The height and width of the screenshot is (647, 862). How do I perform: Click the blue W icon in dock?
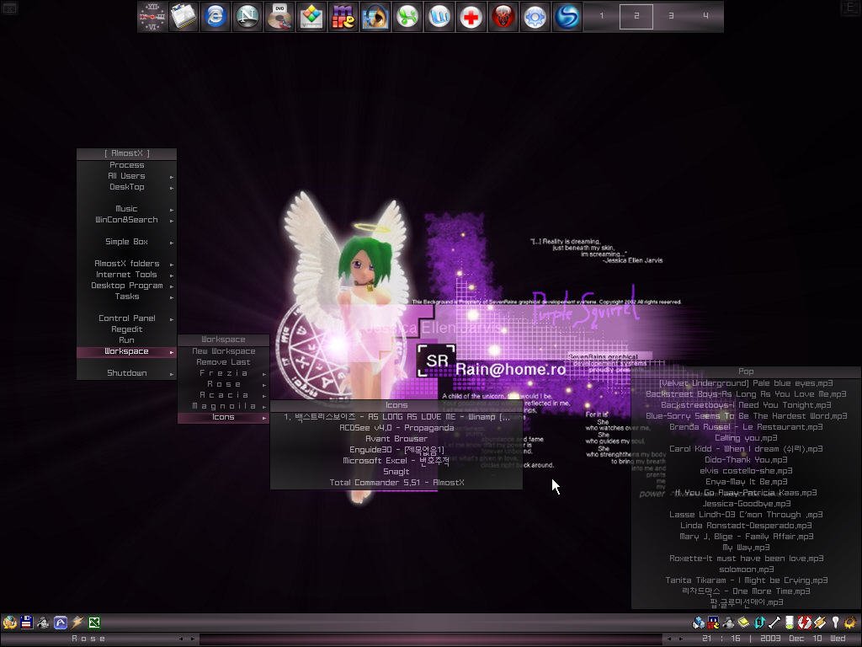[439, 17]
